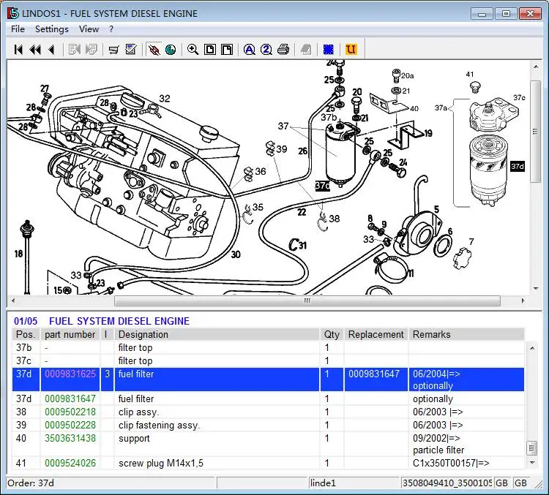Click the 'Designation' column header
This screenshot has height=495, width=549.
point(217,334)
